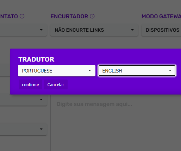Click the arrow icon in the ENGLISH selector
Screen dimensions: 181x151
(x=170, y=70)
